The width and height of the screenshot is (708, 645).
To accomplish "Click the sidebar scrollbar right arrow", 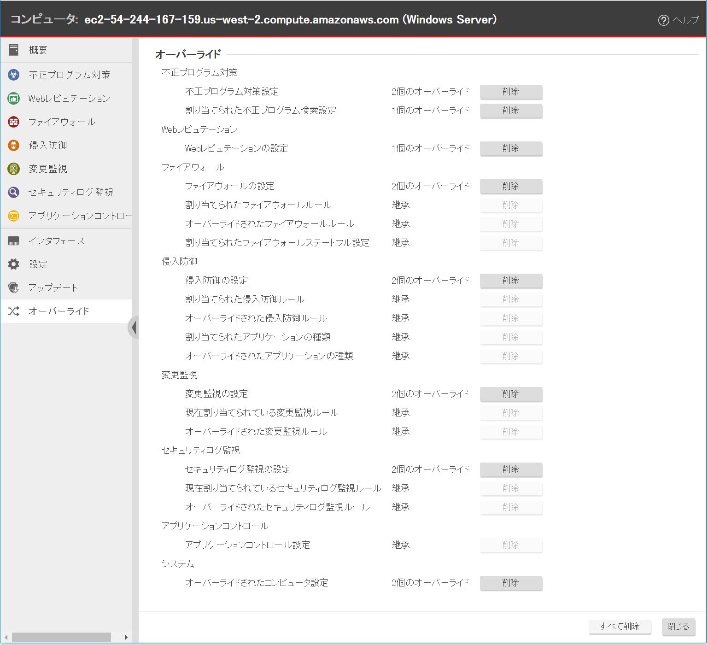I will coord(126,637).
